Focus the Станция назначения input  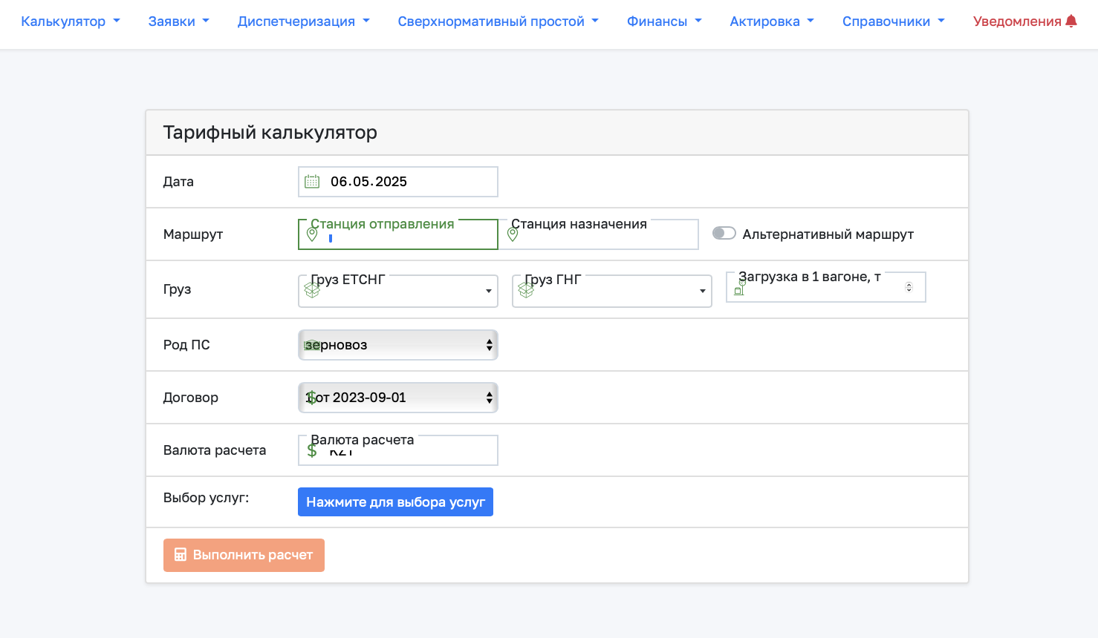[599, 234]
